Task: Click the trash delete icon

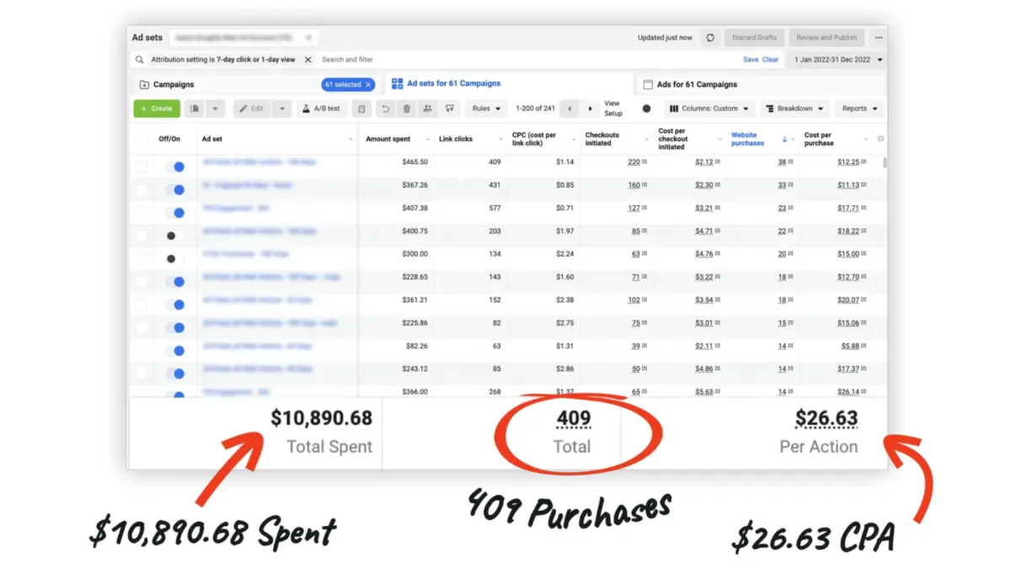Action: click(x=406, y=109)
